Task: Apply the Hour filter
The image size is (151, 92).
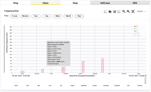Action: point(36,16)
